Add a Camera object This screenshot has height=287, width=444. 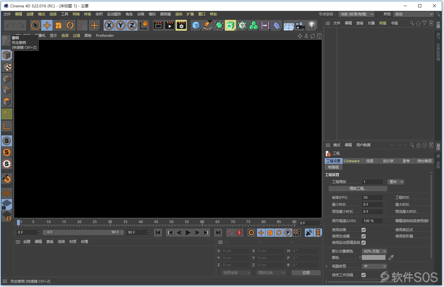coord(300,25)
